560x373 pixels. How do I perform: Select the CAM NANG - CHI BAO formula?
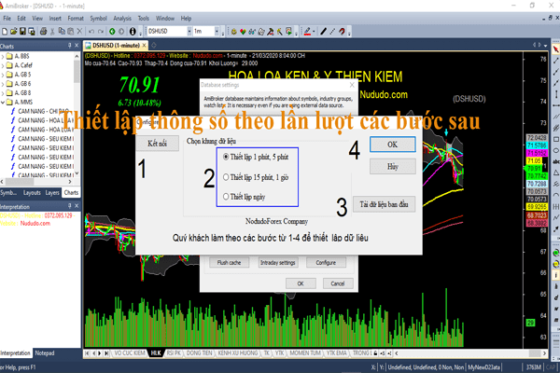pos(43,111)
